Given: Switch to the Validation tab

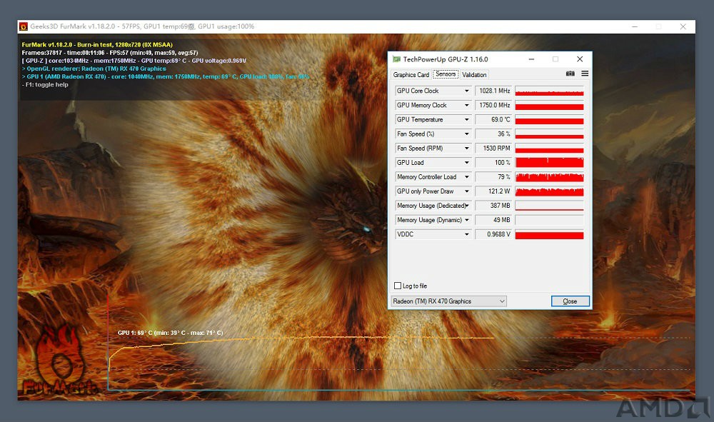Looking at the screenshot, I should pyautogui.click(x=474, y=75).
